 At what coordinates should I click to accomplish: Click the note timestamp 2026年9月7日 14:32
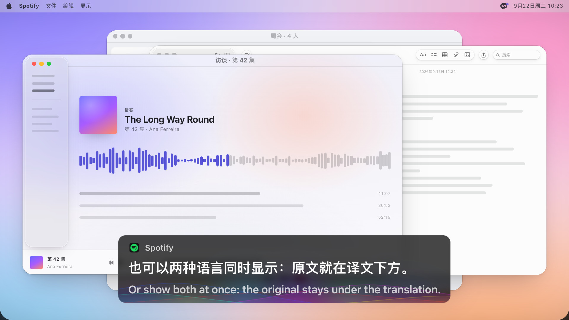tap(437, 72)
